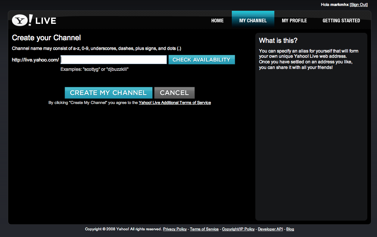Visit the Blog link in the footer
This screenshot has width=377, height=237.
[290, 229]
